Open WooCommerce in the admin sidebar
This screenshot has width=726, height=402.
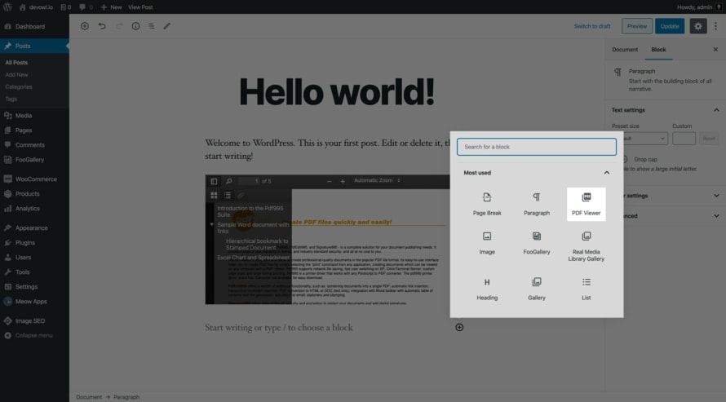36,179
